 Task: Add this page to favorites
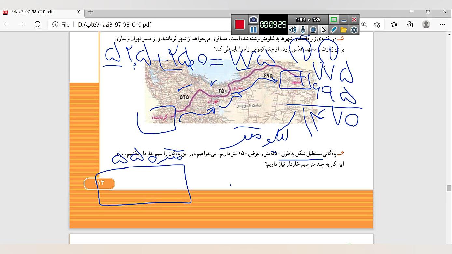[377, 24]
